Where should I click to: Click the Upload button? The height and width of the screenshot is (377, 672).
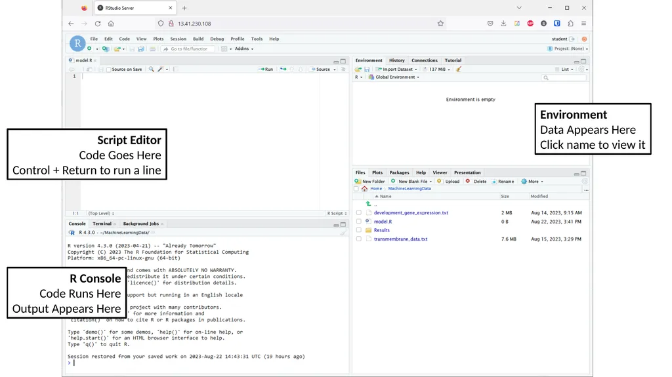[x=448, y=182]
